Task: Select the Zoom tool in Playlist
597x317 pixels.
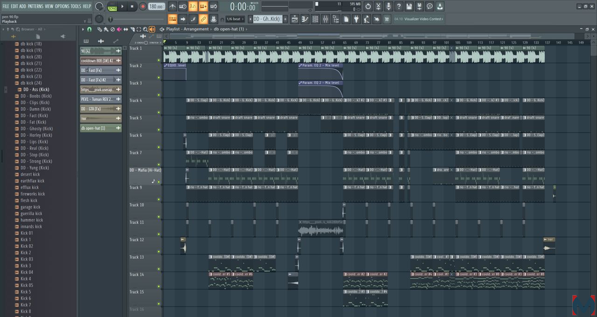Action: [145, 29]
